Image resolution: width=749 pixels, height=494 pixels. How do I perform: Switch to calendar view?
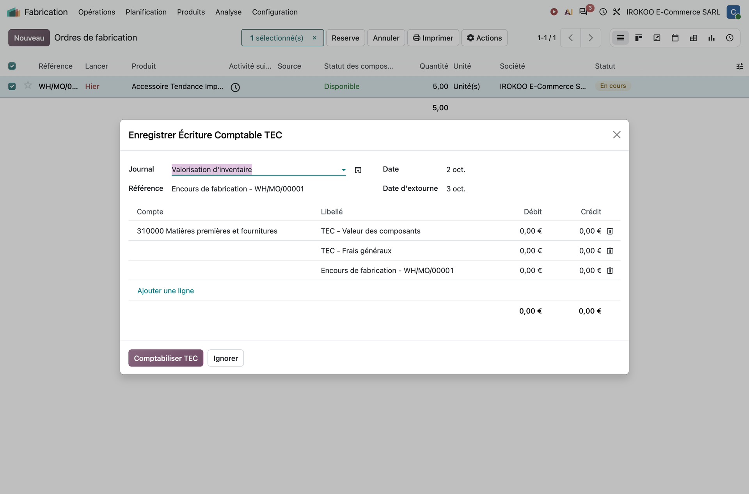point(675,38)
